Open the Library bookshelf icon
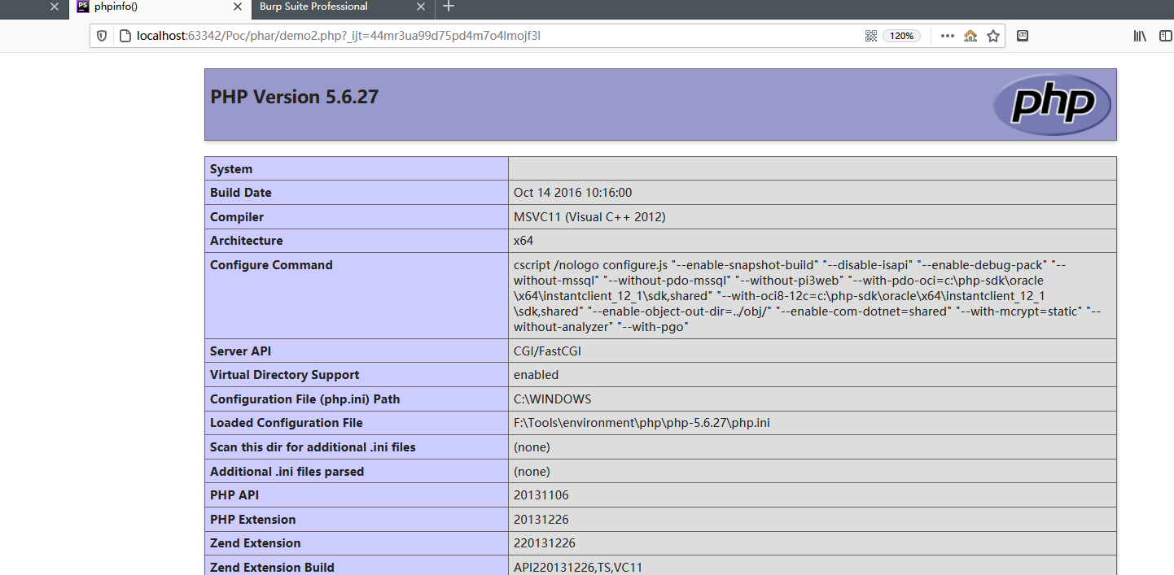The width and height of the screenshot is (1174, 575). [x=1140, y=36]
